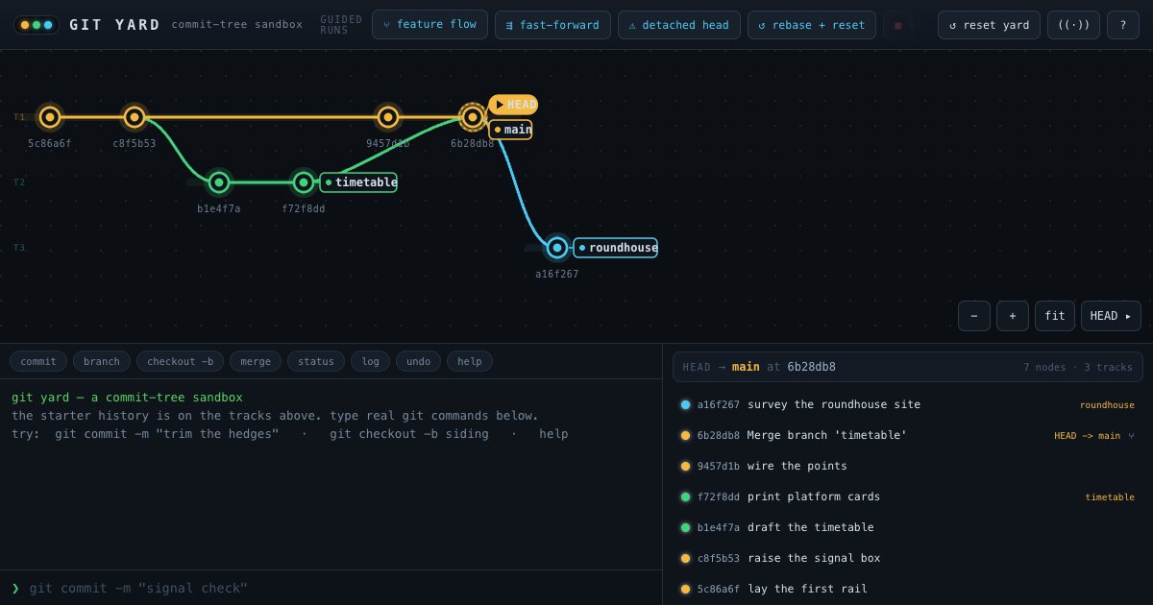The height and width of the screenshot is (605, 1153).
Task: Insert the help command chip
Action: [470, 361]
